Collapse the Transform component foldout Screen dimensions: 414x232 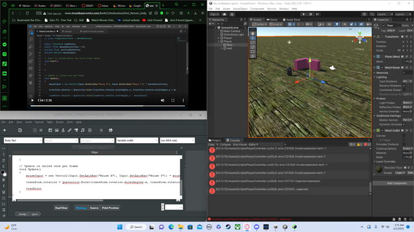coord(375,37)
